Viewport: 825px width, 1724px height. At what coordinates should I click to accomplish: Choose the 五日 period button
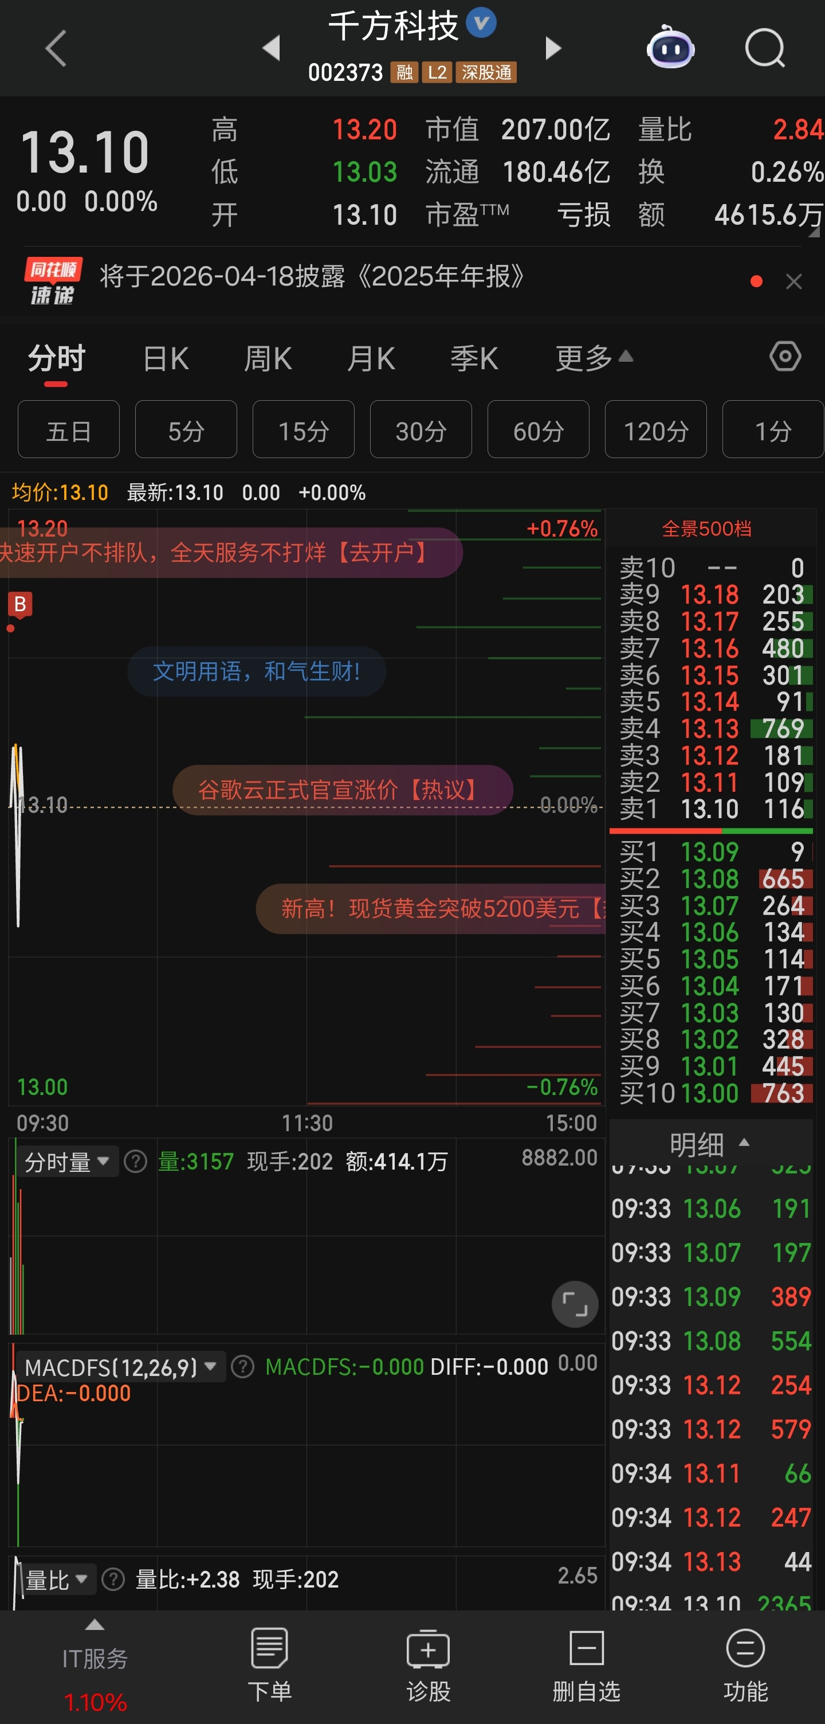pos(69,429)
